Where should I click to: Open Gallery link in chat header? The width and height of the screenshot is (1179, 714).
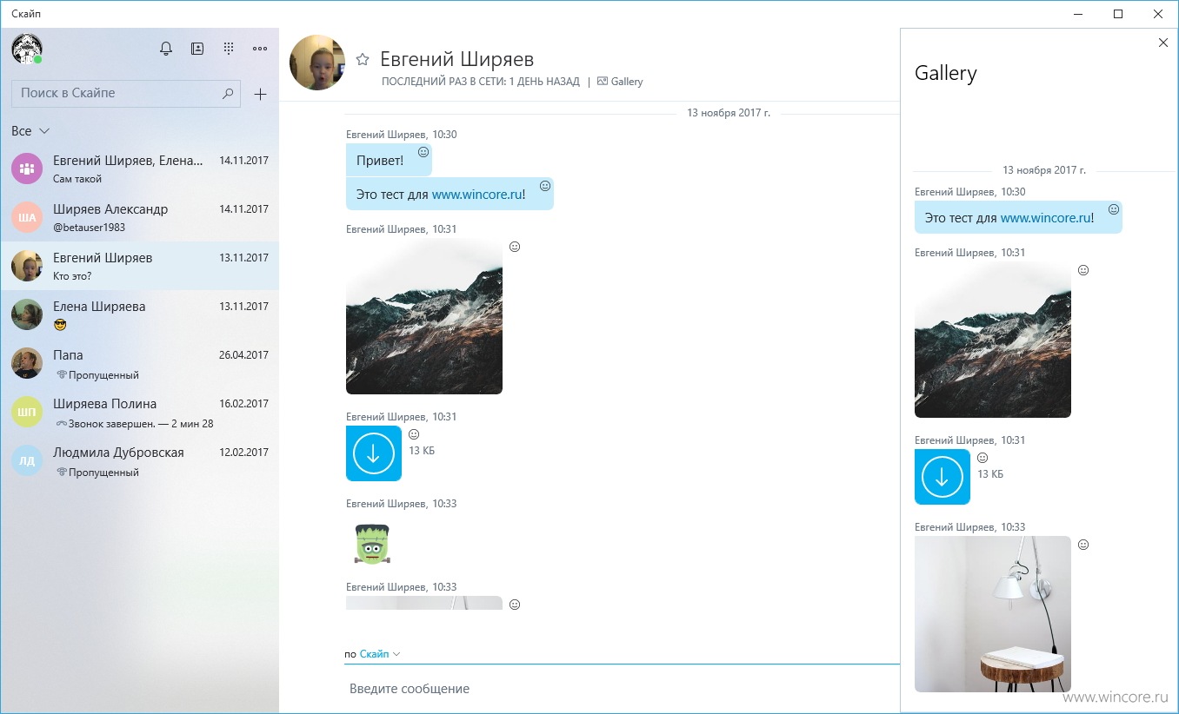coord(620,82)
